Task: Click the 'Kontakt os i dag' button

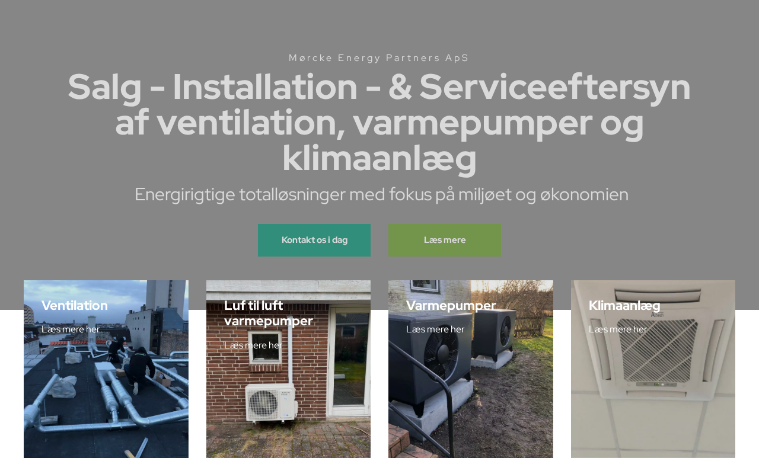Action: click(x=314, y=240)
